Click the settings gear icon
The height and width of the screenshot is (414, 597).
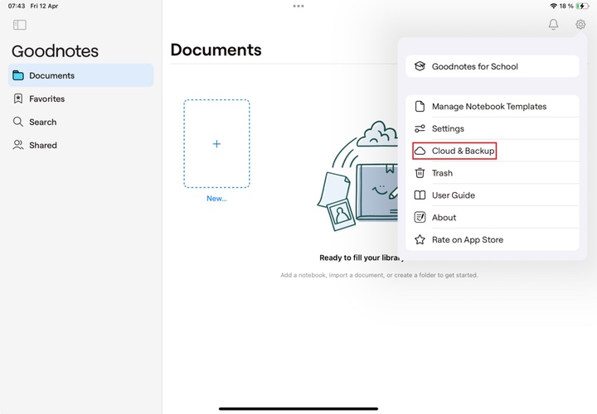click(x=580, y=24)
